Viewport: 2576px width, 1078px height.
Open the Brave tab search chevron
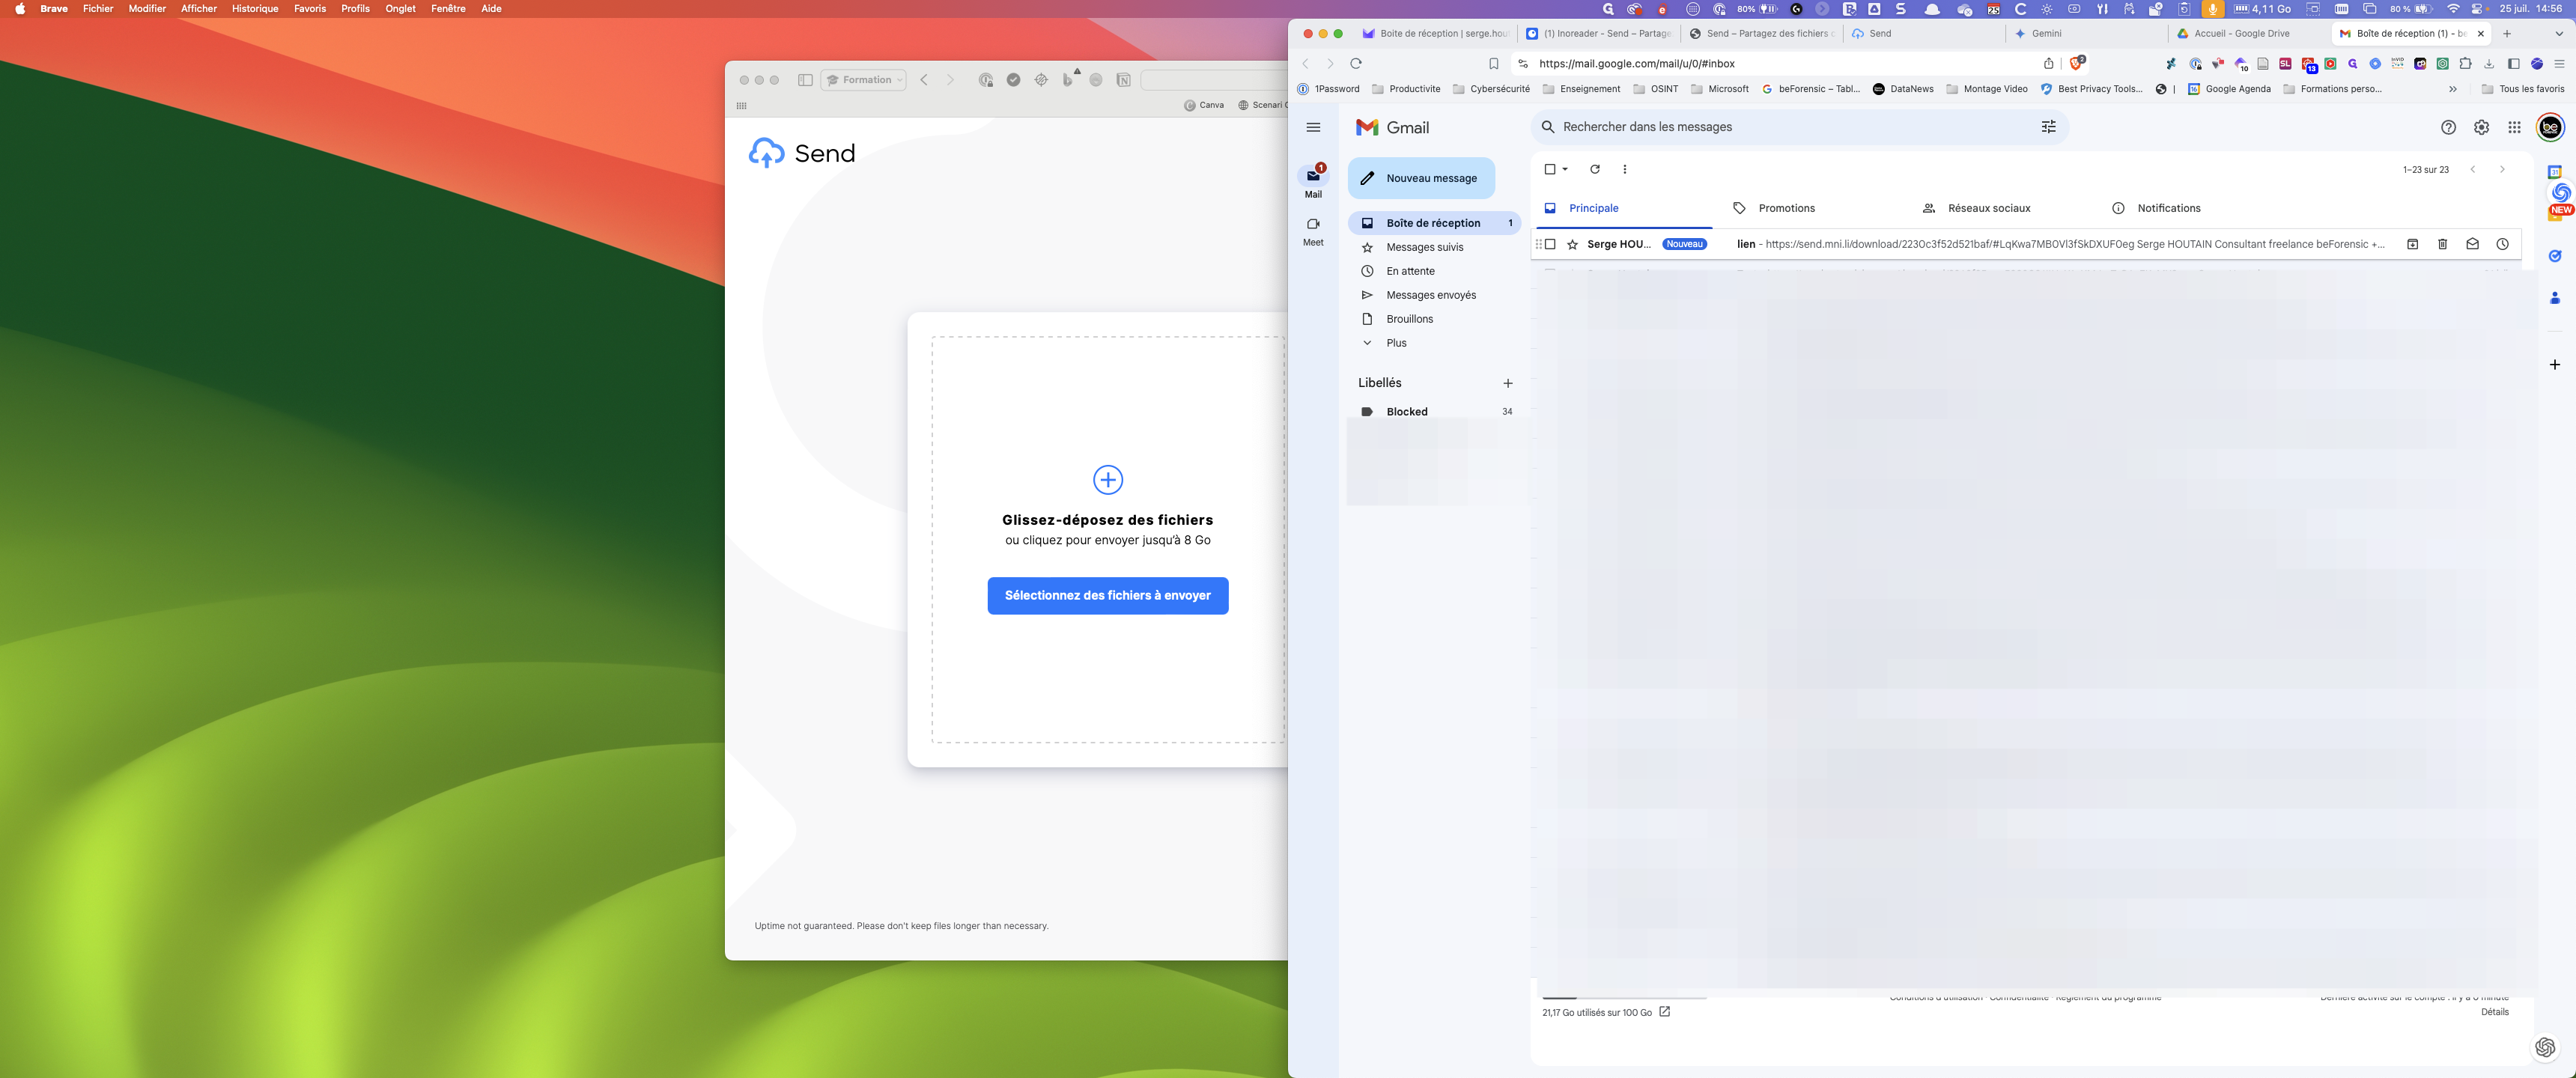[2559, 33]
